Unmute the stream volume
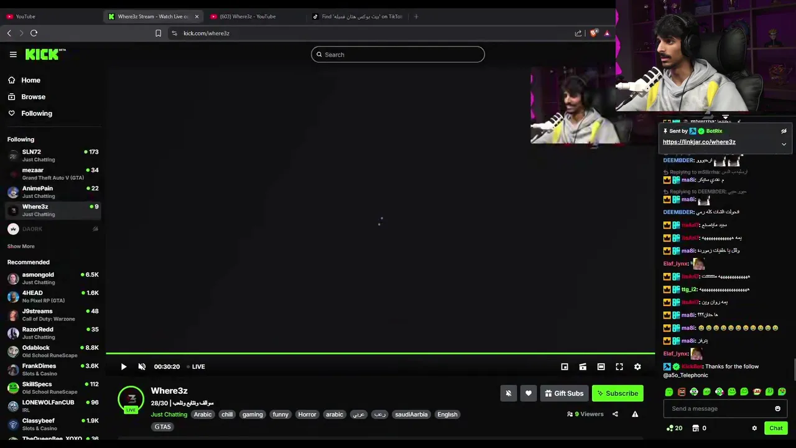The image size is (796, 448). tap(142, 366)
